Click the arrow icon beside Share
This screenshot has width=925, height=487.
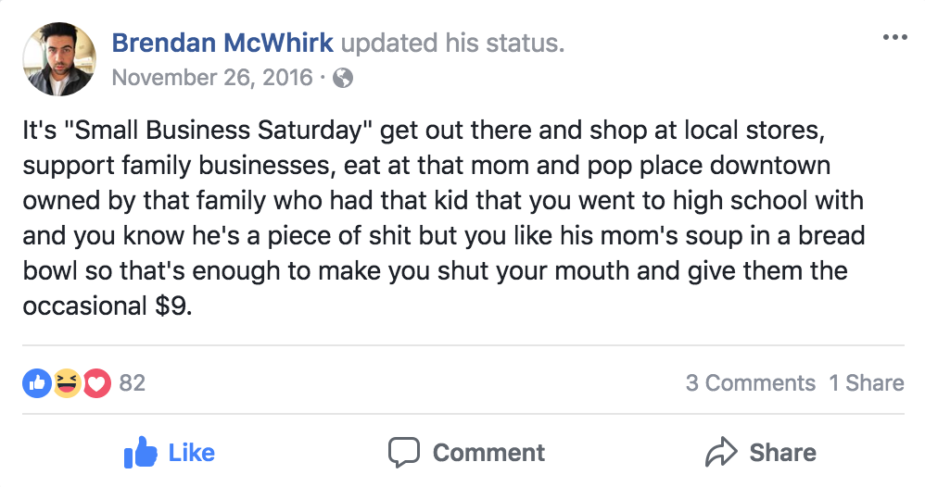click(x=721, y=452)
